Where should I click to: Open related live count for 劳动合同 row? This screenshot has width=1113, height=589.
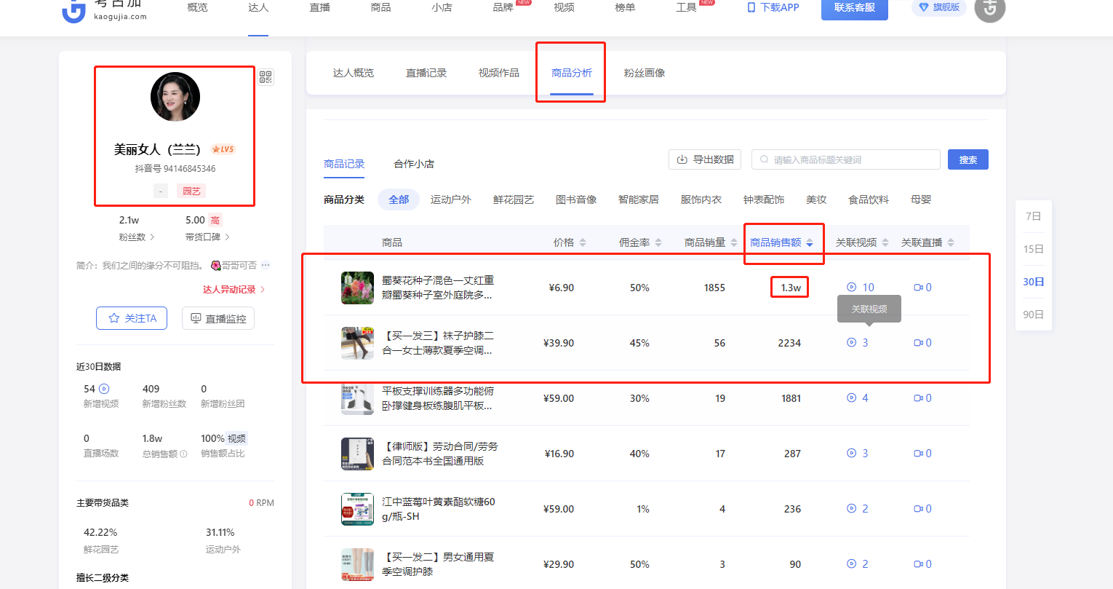tap(922, 454)
